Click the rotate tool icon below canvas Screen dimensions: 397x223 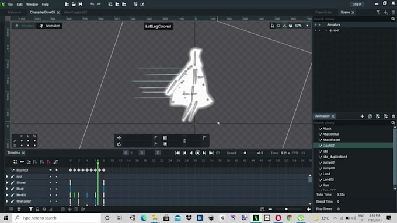click(x=119, y=144)
